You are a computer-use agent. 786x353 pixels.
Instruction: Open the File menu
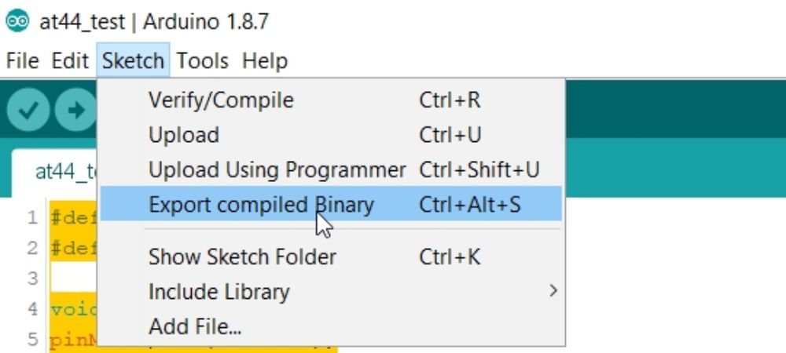[x=23, y=61]
